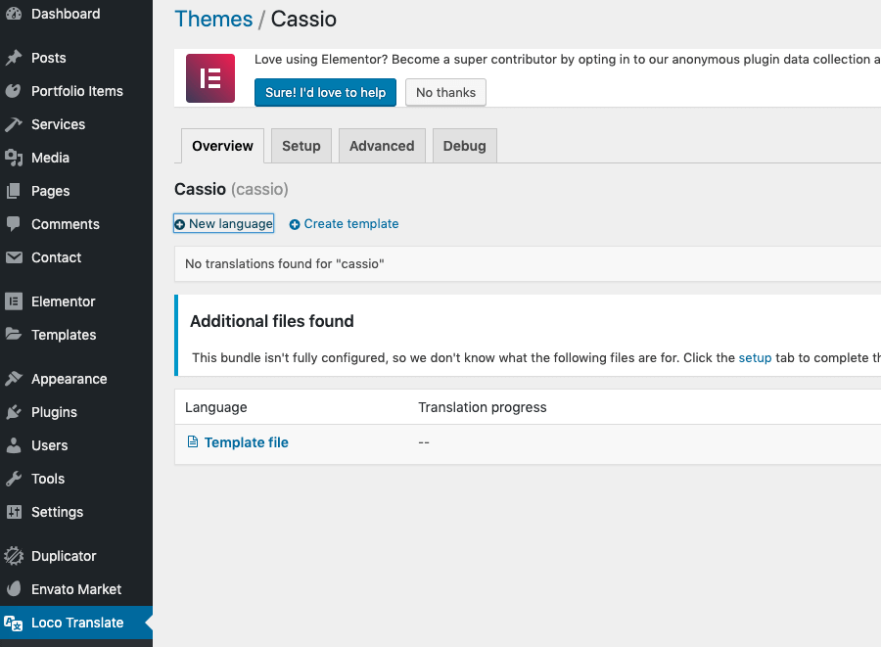Click the Posts pushpin icon
Viewport: 881px width, 647px height.
pos(14,58)
